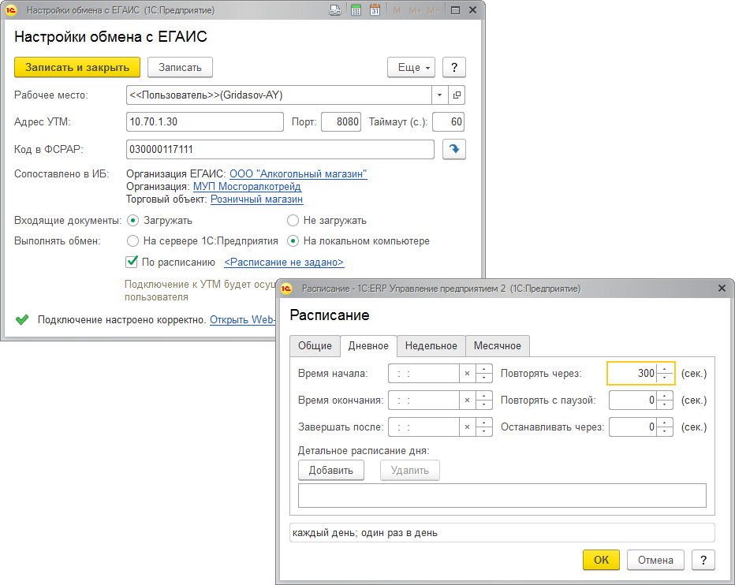This screenshot has width=735, height=585.
Task: Adjust Завершать после spinner arrows
Action: 483,427
